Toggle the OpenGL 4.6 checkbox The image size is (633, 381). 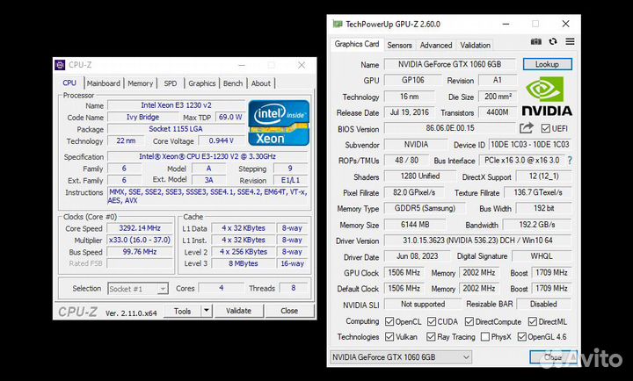522,336
